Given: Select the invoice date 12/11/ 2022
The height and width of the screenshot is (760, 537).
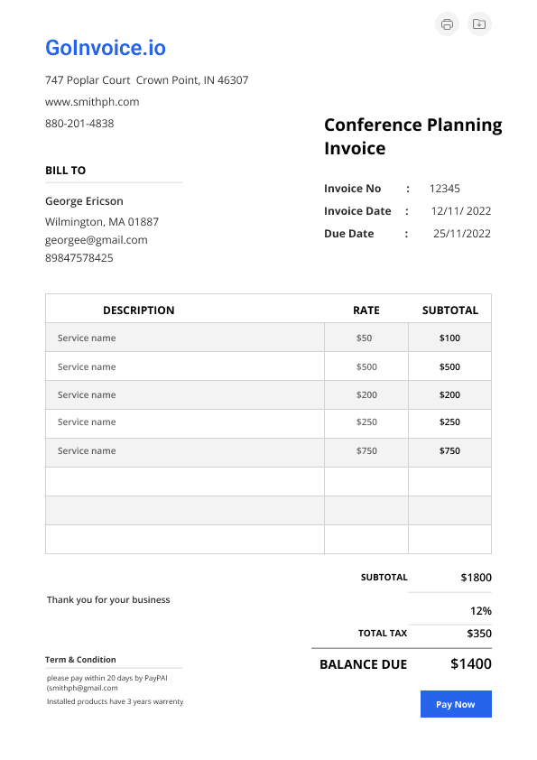Looking at the screenshot, I should (x=461, y=211).
